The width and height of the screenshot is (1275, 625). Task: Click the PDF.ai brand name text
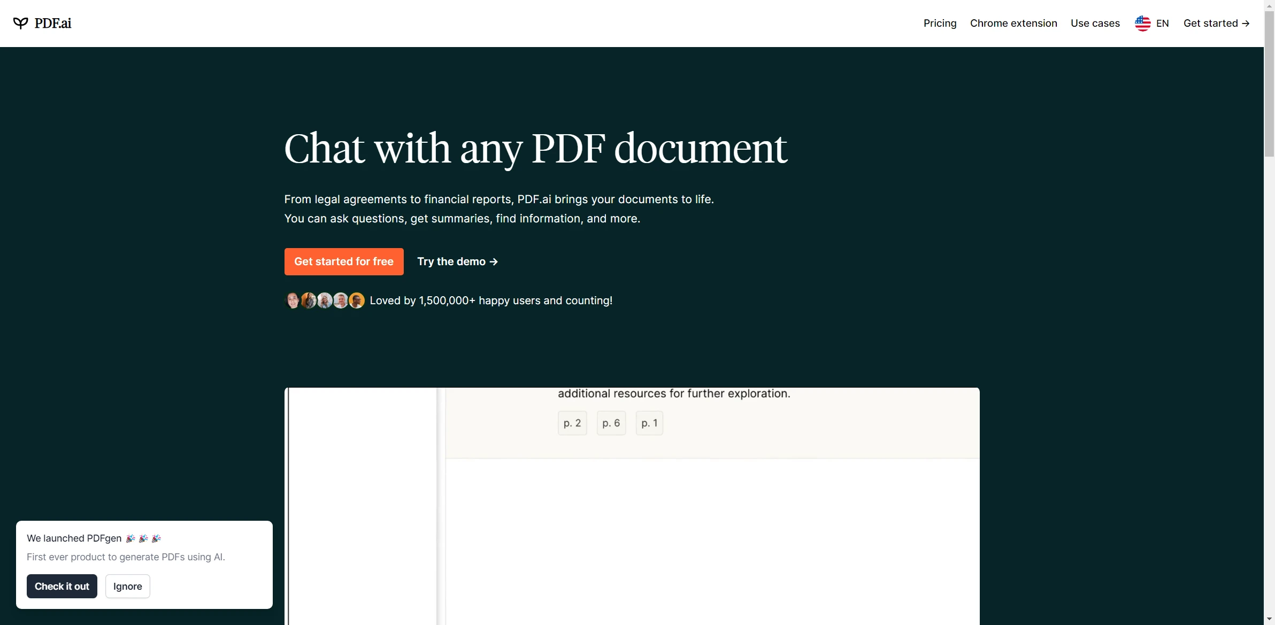53,23
